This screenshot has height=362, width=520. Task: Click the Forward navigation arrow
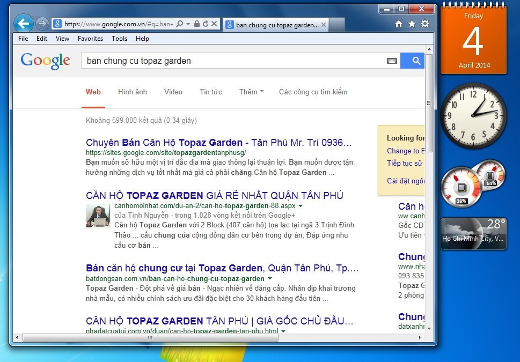tap(42, 24)
